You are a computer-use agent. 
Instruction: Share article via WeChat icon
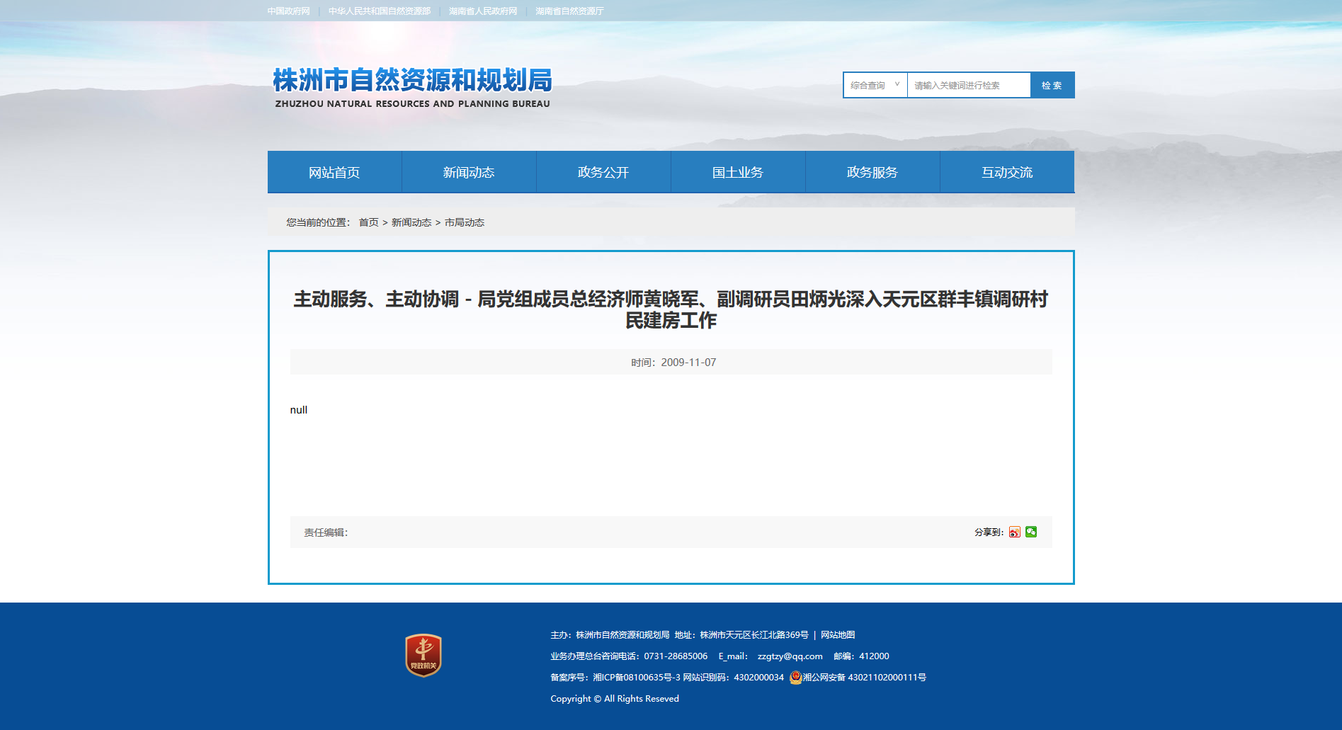pos(1031,532)
